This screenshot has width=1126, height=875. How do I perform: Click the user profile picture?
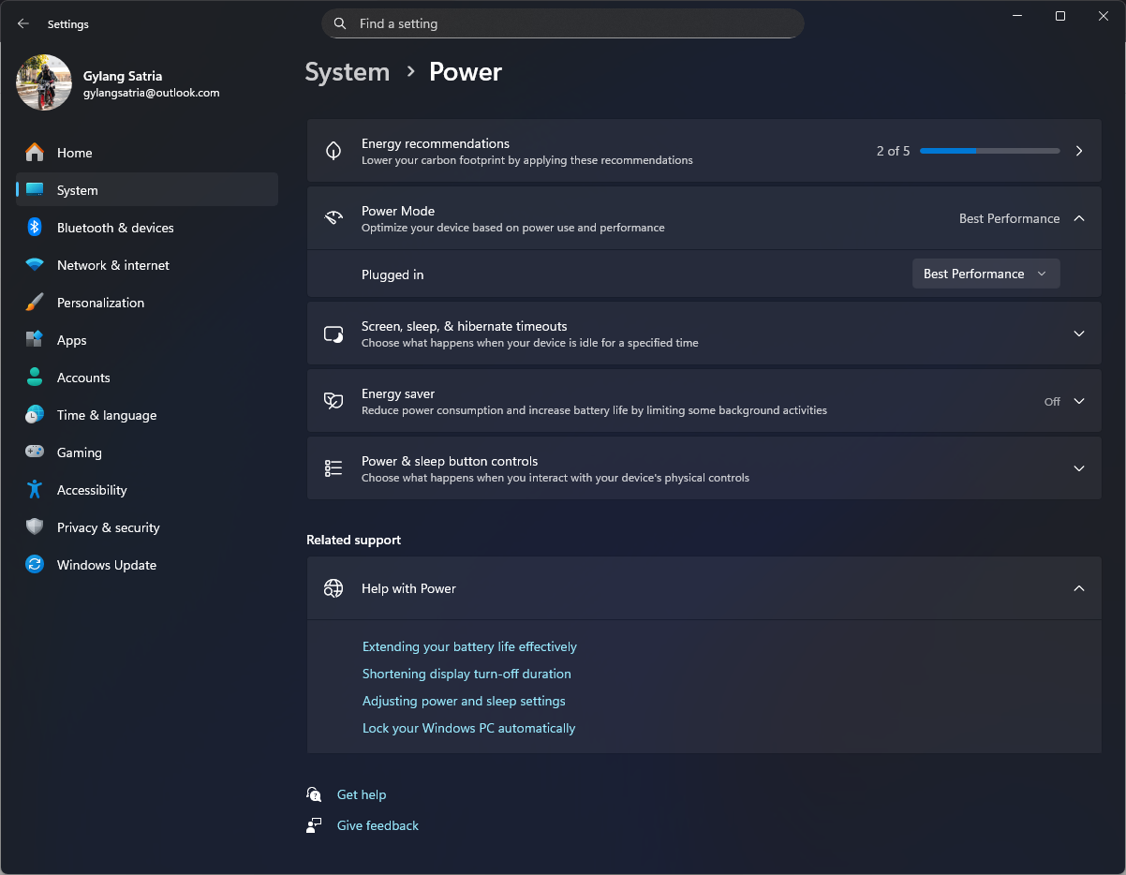pyautogui.click(x=44, y=82)
